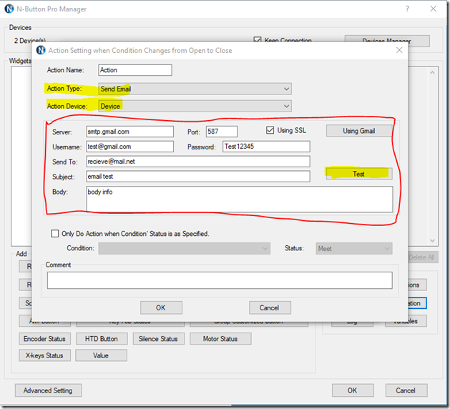The width and height of the screenshot is (450, 409).
Task: Cancel the Action Setting dialog
Action: point(270,307)
